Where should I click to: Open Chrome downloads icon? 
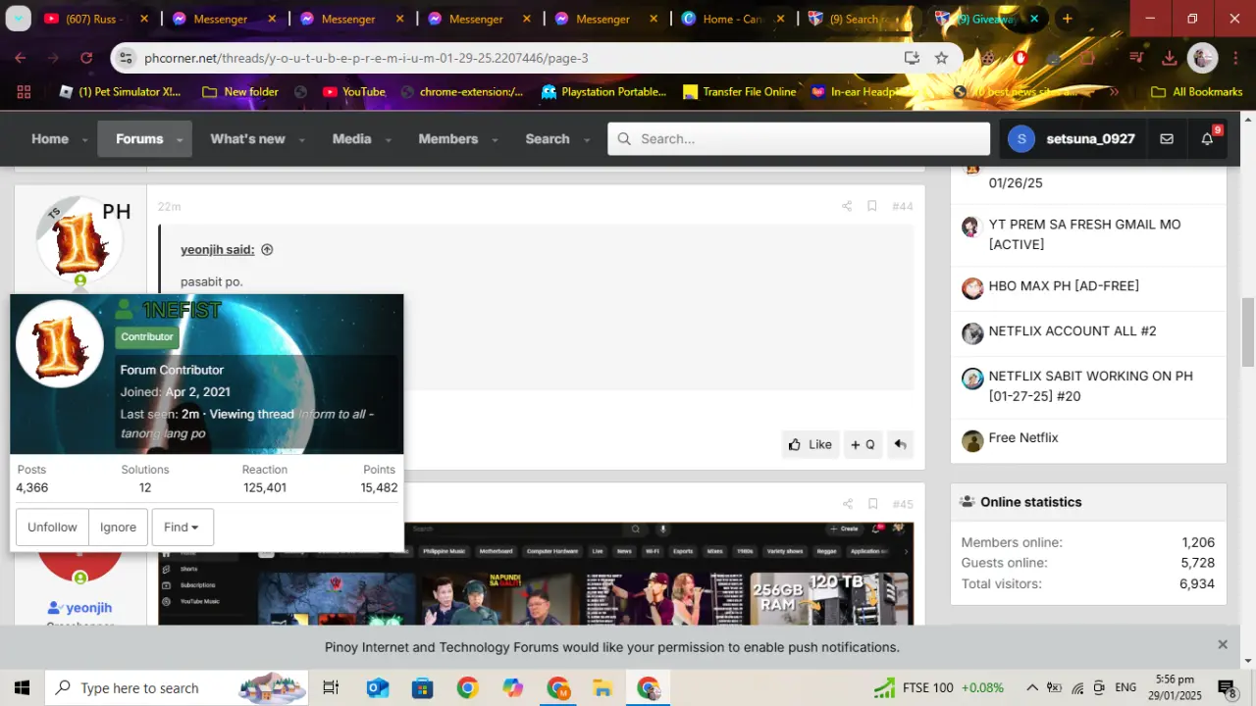coord(1169,58)
